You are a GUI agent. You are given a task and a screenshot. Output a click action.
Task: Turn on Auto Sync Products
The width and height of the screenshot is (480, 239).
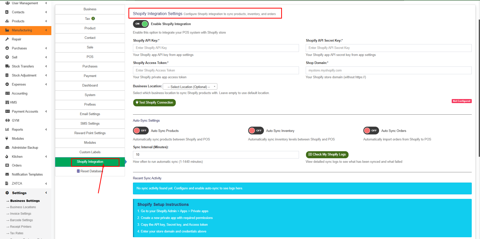[x=141, y=130]
